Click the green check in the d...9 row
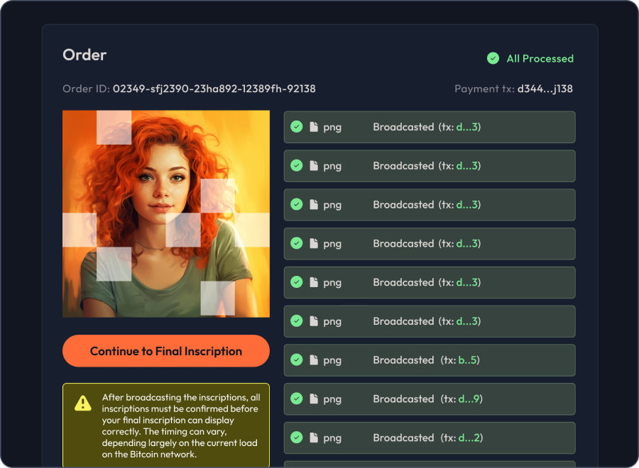This screenshot has height=468, width=639. click(x=297, y=399)
